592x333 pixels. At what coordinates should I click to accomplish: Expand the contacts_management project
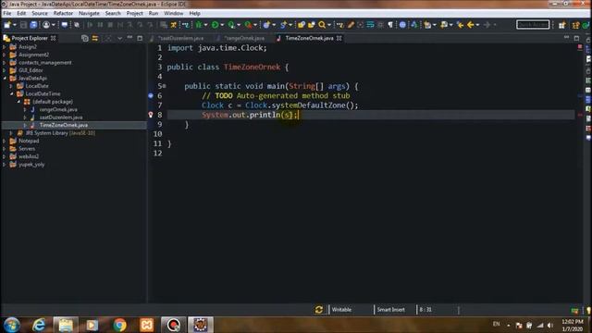[5, 63]
